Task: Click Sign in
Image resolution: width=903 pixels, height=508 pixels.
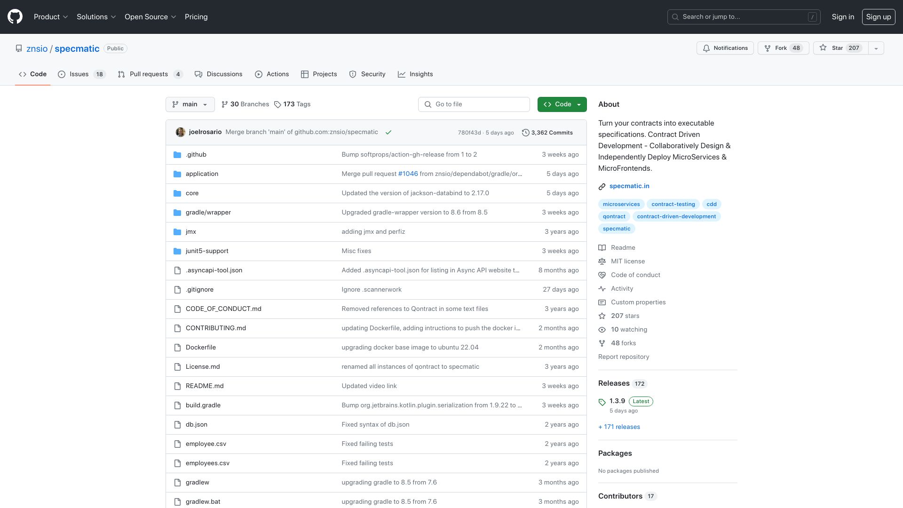Action: pos(843,17)
